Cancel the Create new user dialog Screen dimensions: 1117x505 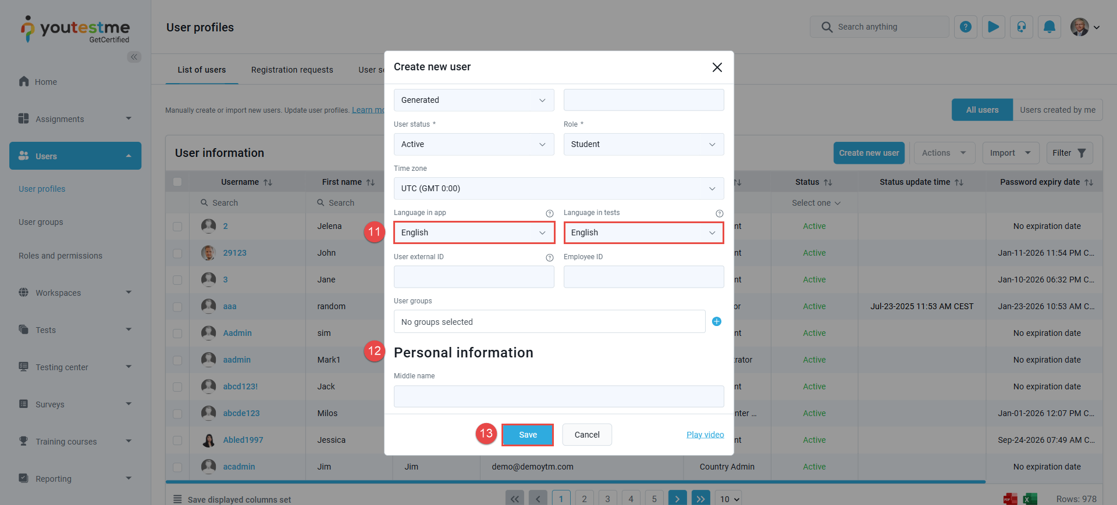(x=587, y=435)
